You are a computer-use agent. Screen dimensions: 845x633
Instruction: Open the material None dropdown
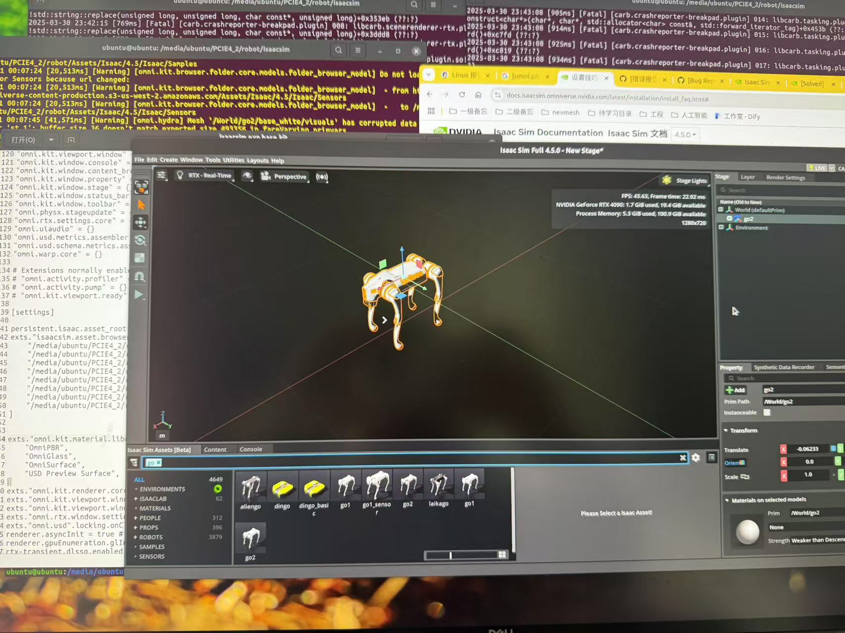point(806,527)
